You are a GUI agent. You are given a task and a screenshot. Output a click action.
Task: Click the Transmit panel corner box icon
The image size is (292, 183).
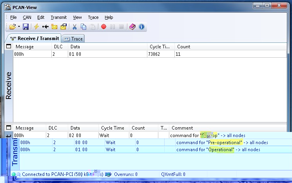9,128
